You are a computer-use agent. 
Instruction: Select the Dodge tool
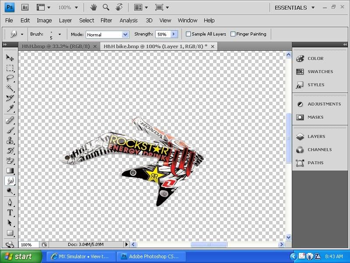point(10,191)
